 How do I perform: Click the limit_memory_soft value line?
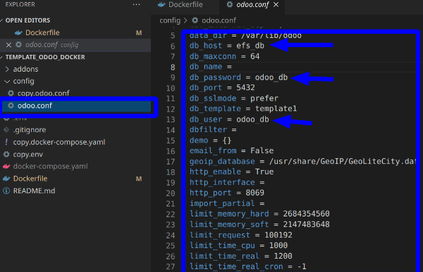coord(259,224)
